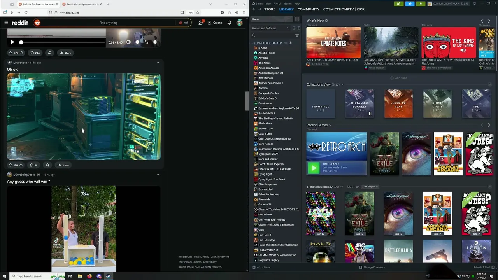Open the Last Played sort dropdown
The width and height of the screenshot is (498, 280).
point(370,187)
